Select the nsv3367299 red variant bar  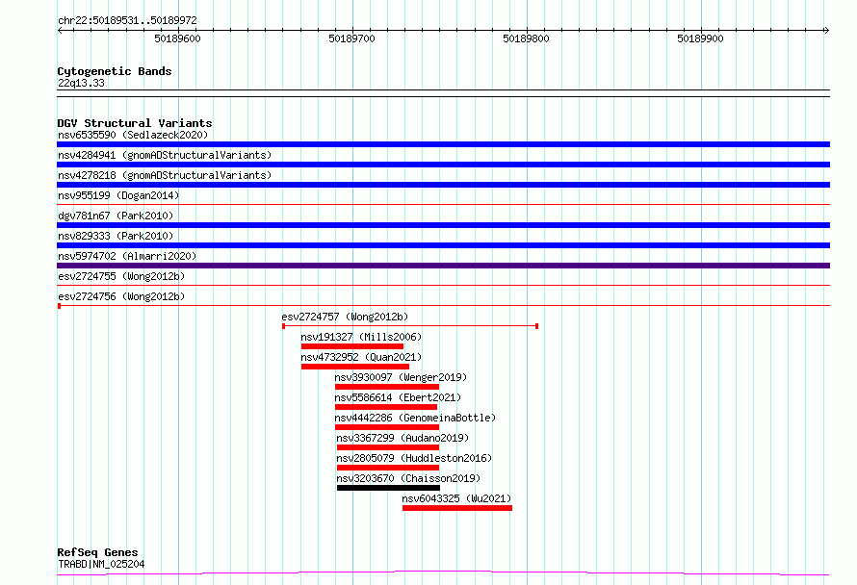click(388, 447)
